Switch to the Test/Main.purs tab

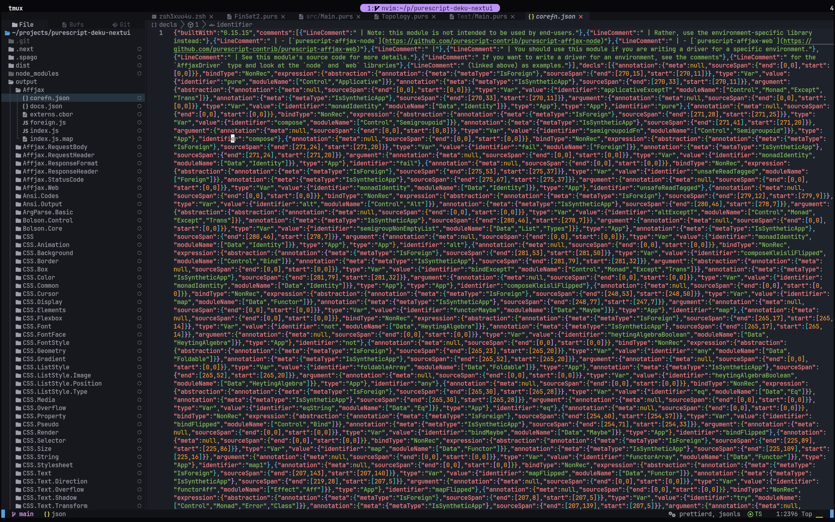coord(482,17)
